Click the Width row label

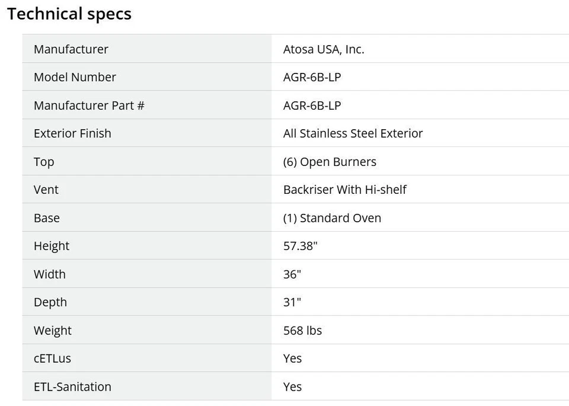click(x=50, y=274)
